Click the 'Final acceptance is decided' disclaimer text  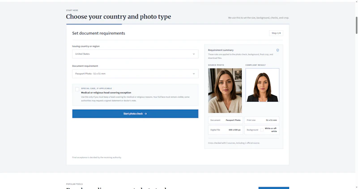point(97,157)
